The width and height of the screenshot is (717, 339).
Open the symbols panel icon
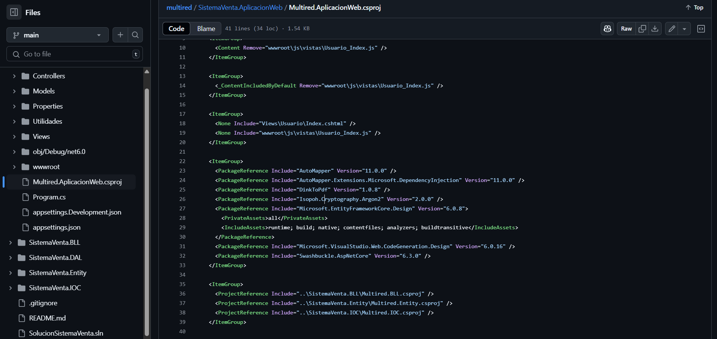point(701,29)
